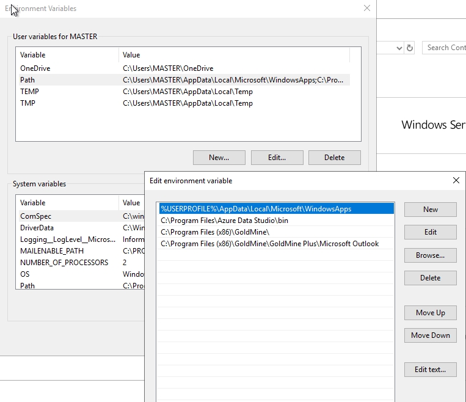This screenshot has height=402, width=466.
Task: Delete the selected path entry
Action: pos(430,278)
